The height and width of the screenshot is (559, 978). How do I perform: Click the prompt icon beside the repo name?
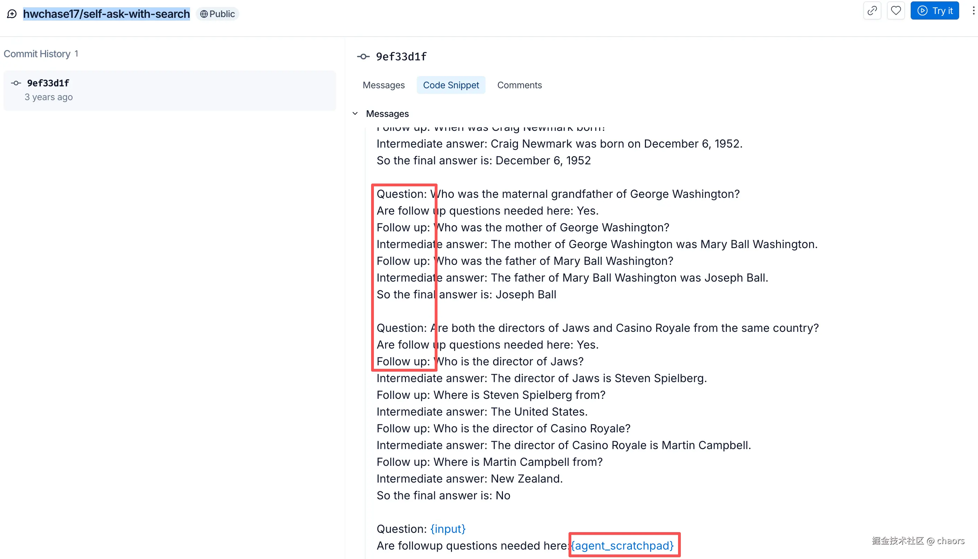point(12,14)
